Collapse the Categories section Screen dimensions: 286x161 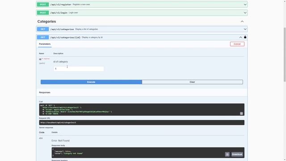coord(242,21)
